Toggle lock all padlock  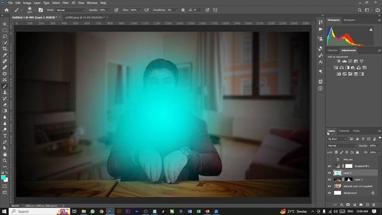(357, 152)
